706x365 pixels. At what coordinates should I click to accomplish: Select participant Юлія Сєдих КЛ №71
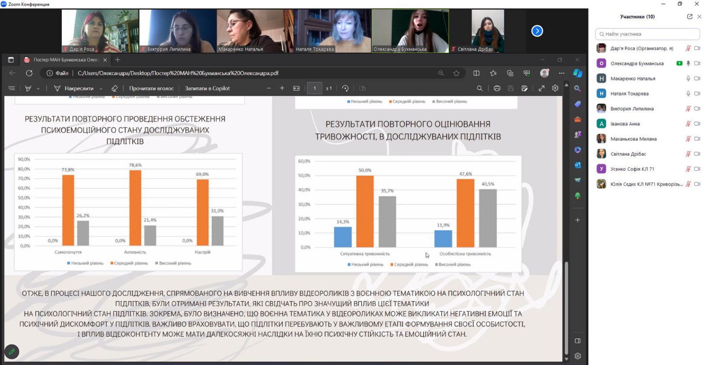point(647,184)
